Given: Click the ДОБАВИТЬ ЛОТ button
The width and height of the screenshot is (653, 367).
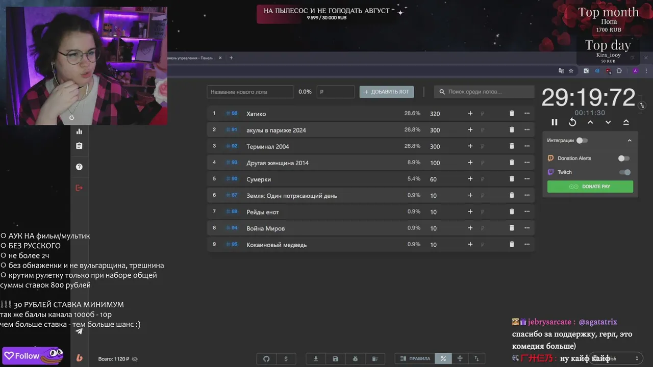Looking at the screenshot, I should tap(387, 92).
